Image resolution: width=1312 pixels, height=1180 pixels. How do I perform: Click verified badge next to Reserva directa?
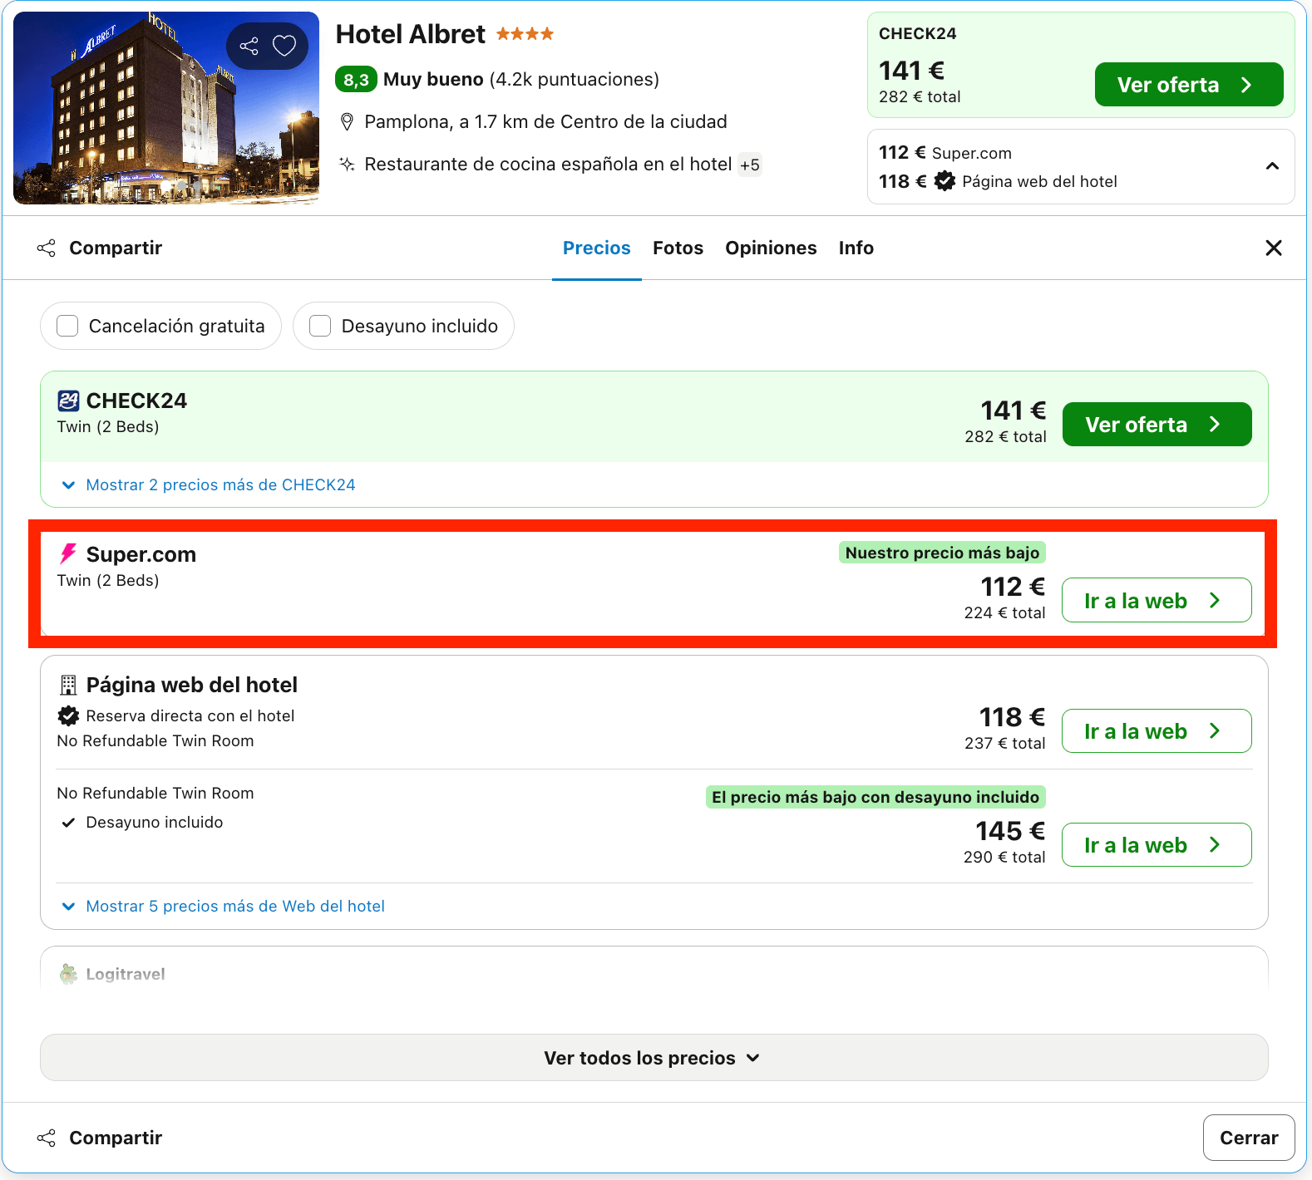(68, 715)
